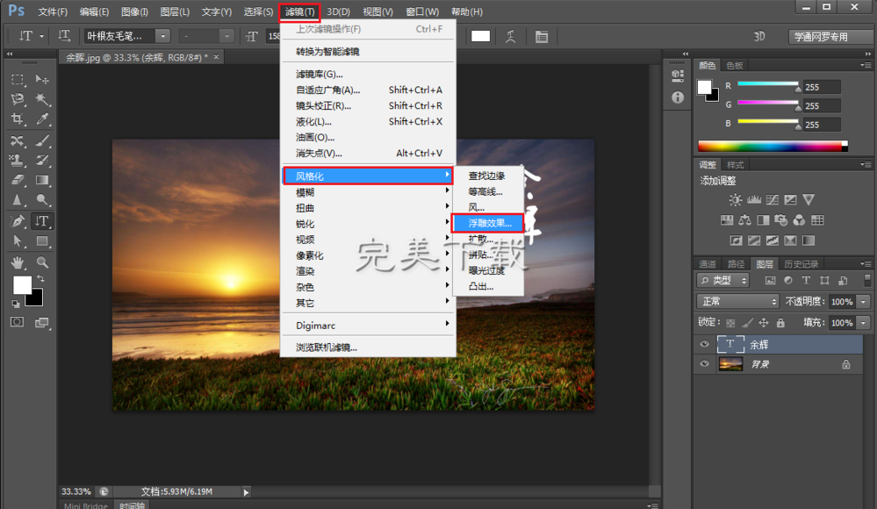Choose the Pen tool

18,221
